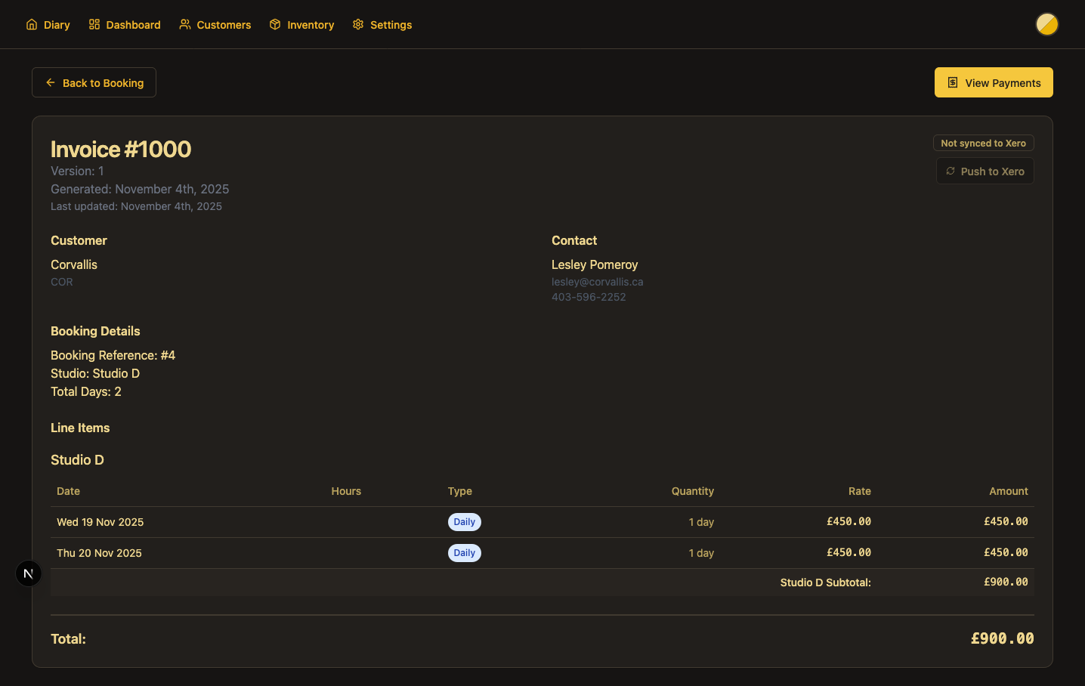
Task: Click the £900.00 invoice total
Action: coord(1002,638)
